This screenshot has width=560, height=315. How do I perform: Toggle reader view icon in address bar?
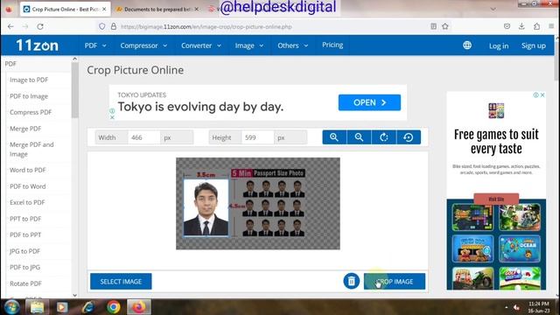pos(434,26)
